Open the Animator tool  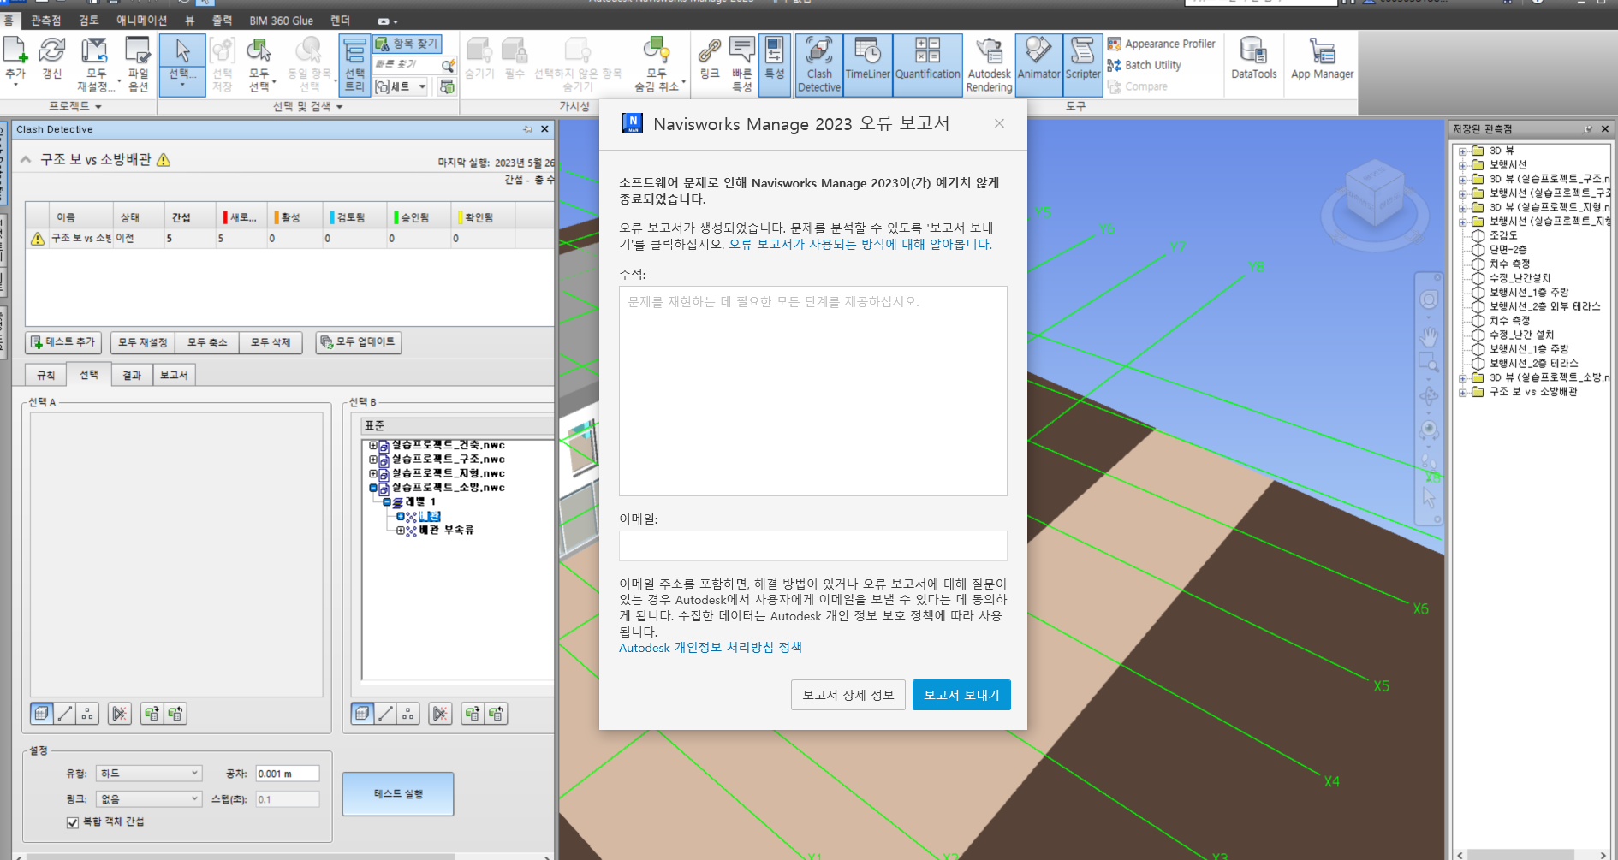1038,64
